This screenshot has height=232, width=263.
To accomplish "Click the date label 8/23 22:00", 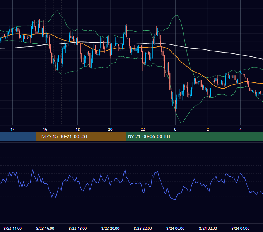I will click(143, 228).
